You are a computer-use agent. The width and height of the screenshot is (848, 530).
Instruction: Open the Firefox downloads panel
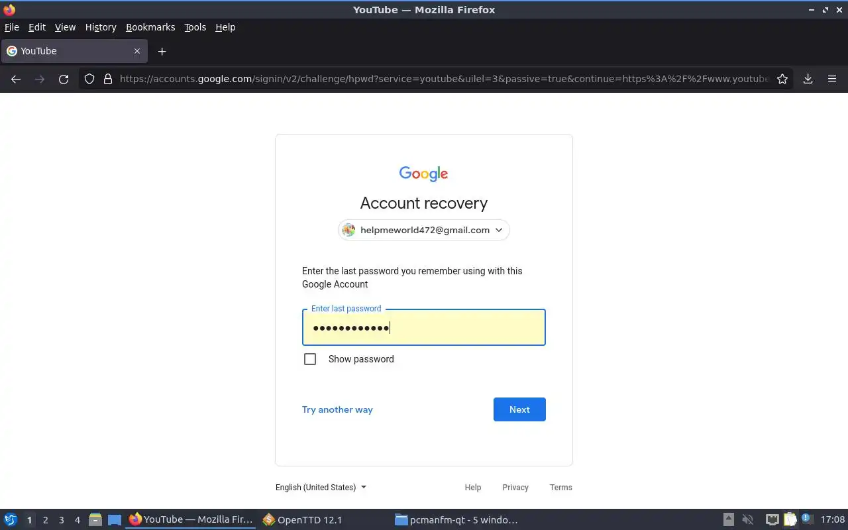[808, 79]
